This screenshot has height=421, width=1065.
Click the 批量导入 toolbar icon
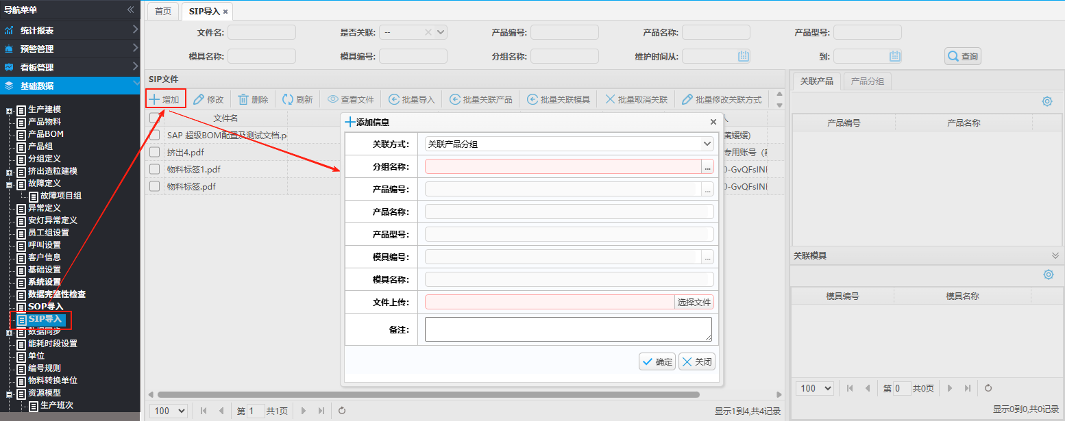pyautogui.click(x=394, y=99)
